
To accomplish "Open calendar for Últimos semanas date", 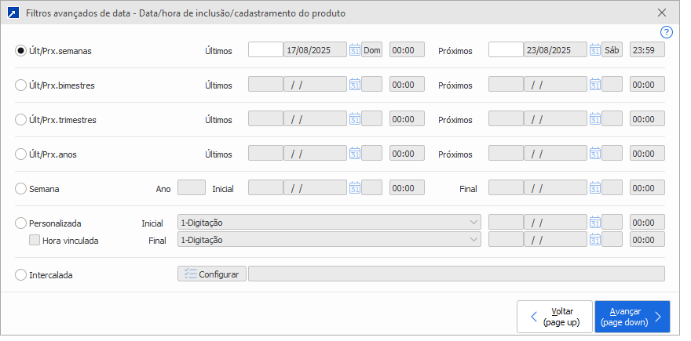I will tap(354, 50).
